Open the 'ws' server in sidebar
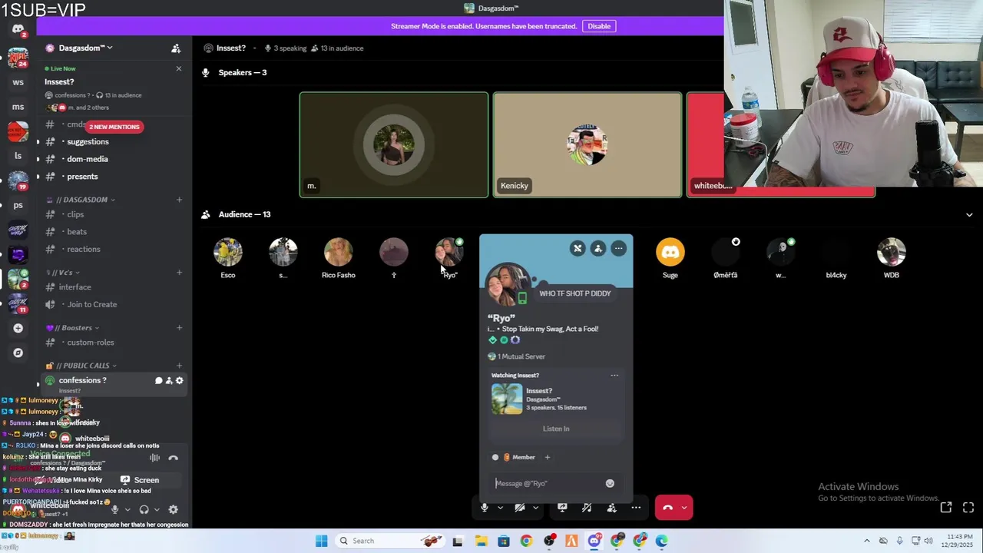The image size is (983, 553). (18, 82)
